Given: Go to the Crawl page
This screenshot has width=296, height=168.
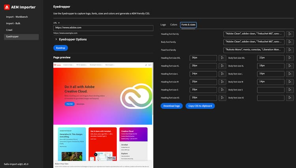Looking at the screenshot, I should 9,30.
